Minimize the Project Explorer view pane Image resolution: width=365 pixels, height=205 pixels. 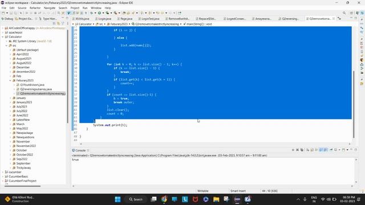coord(63,18)
